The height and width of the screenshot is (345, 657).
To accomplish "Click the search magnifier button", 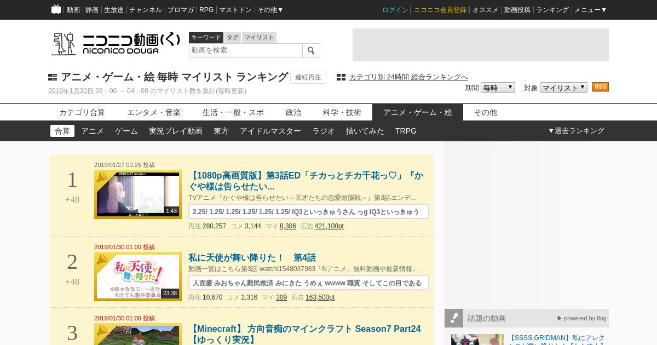I will point(311,50).
